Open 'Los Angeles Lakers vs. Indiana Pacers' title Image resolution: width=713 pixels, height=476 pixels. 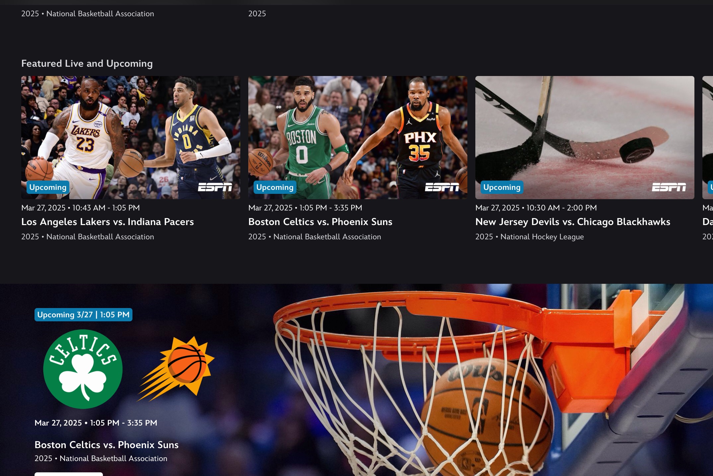[108, 222]
